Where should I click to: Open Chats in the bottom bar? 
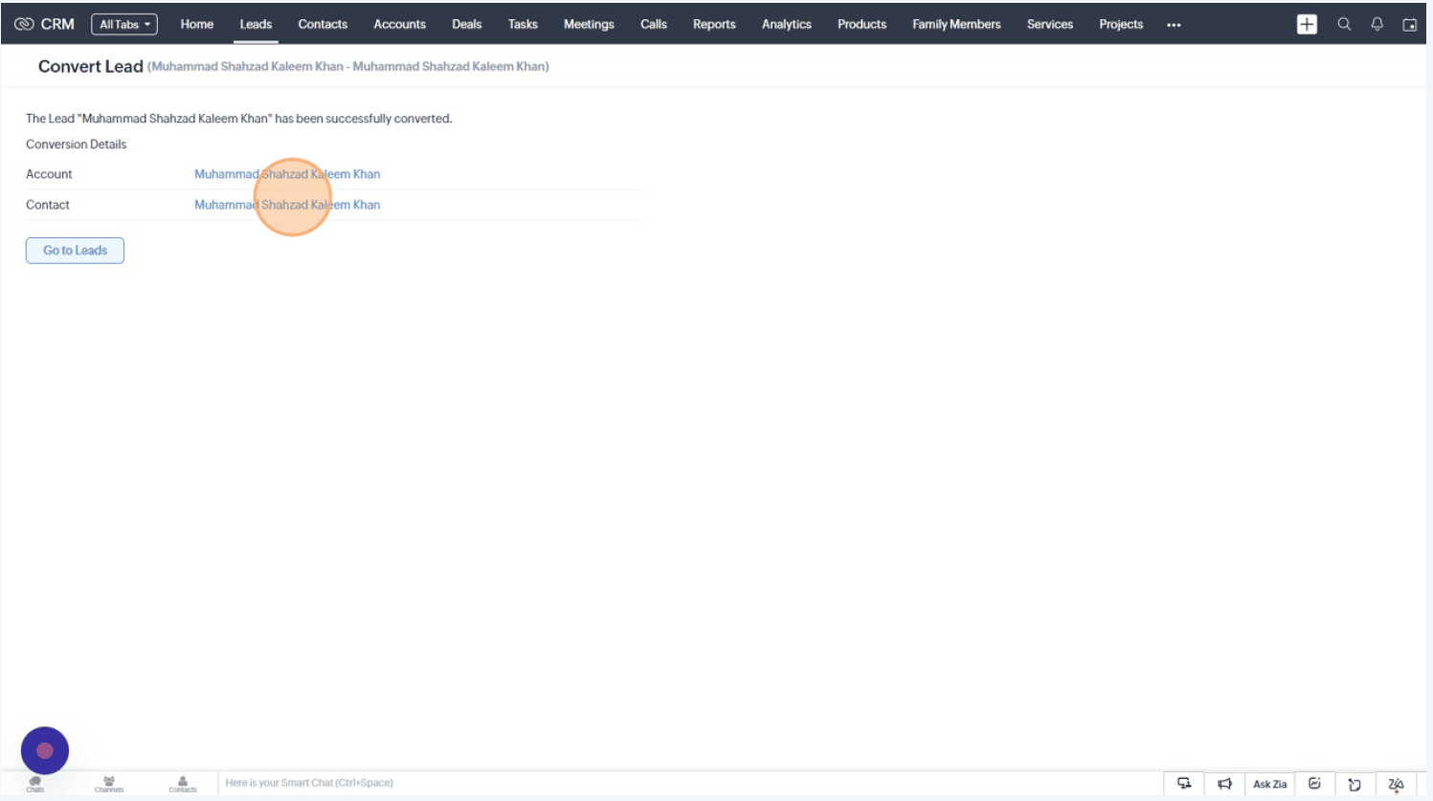pyautogui.click(x=35, y=784)
